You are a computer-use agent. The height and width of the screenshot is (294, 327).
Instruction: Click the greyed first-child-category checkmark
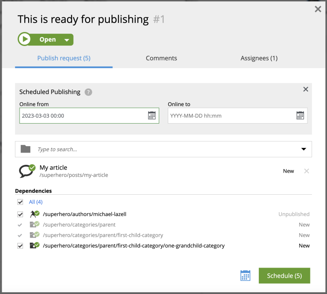click(x=20, y=235)
